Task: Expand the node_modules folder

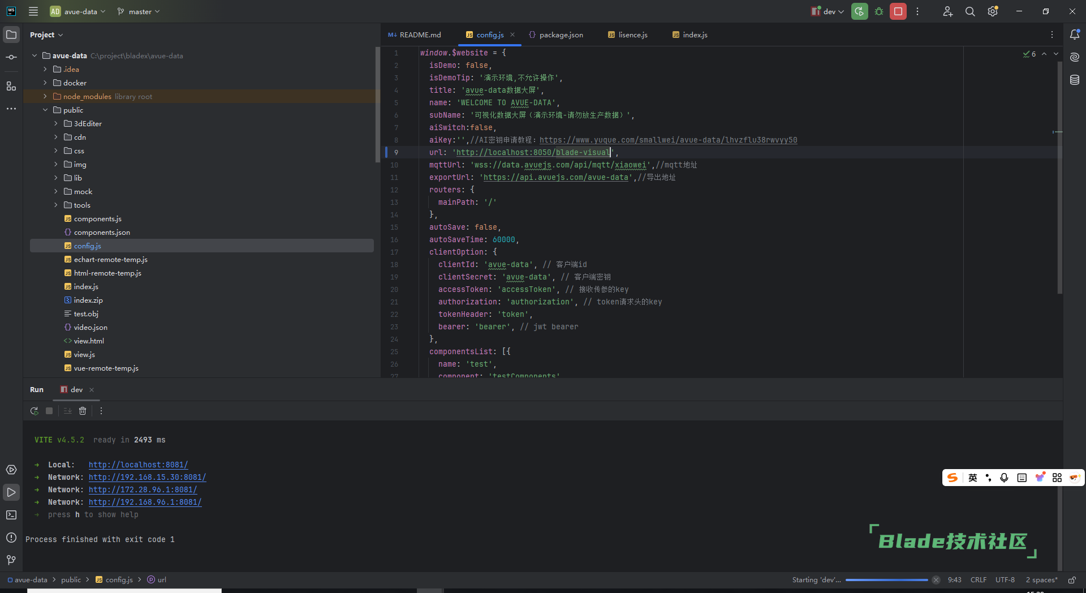Action: pyautogui.click(x=45, y=96)
